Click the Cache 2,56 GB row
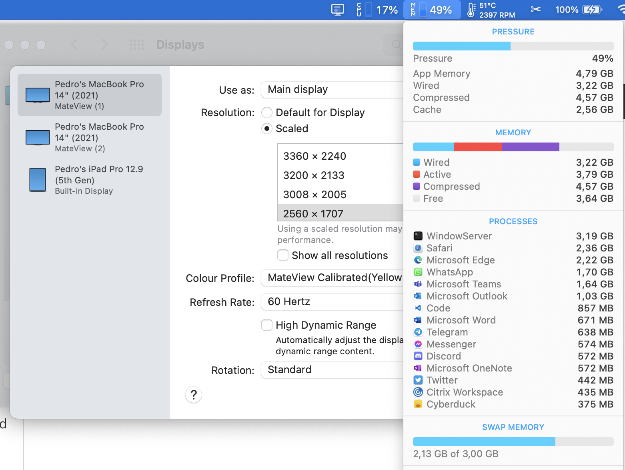Screen dimensions: 625x470 coord(513,110)
